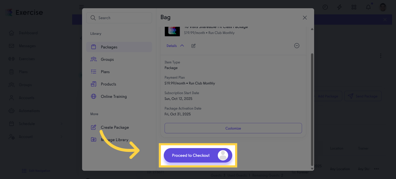Click the Subscription Start Date value
The width and height of the screenshot is (396, 179).
click(x=178, y=99)
